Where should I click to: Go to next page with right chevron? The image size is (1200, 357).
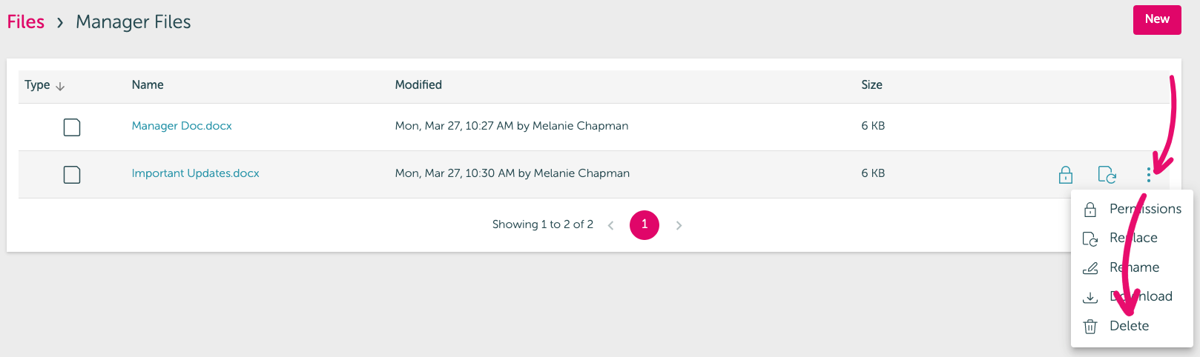click(679, 225)
